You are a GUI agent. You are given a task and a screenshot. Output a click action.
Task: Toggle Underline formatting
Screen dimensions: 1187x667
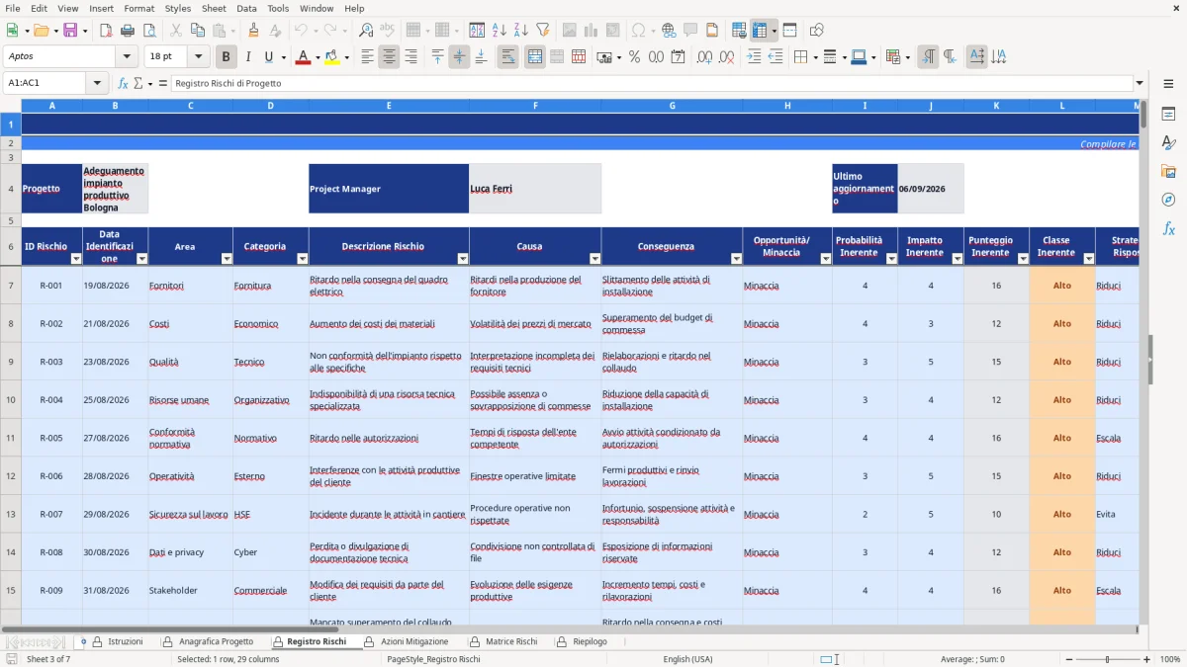pos(269,57)
